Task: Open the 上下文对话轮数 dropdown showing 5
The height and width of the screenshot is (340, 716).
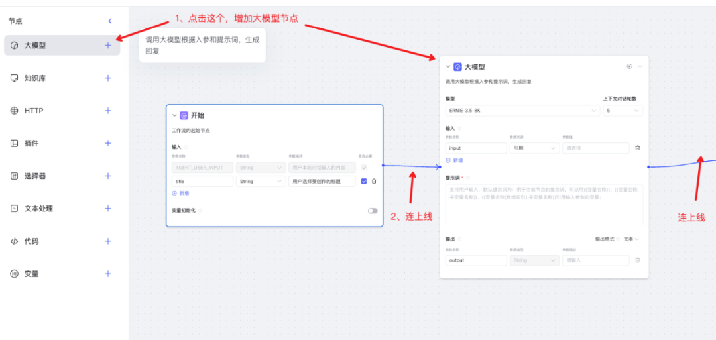Action: tap(622, 111)
